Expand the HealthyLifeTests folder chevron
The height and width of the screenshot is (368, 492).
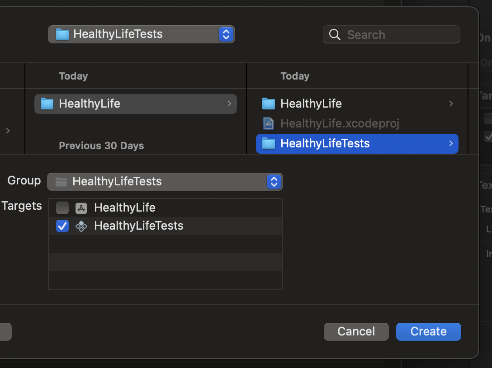pos(451,143)
